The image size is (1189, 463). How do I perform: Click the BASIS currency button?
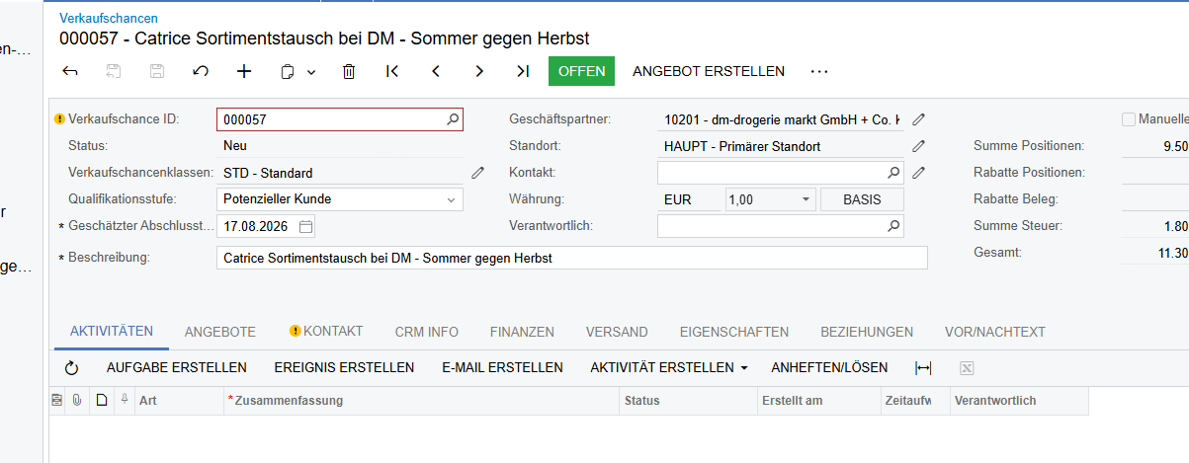point(862,199)
